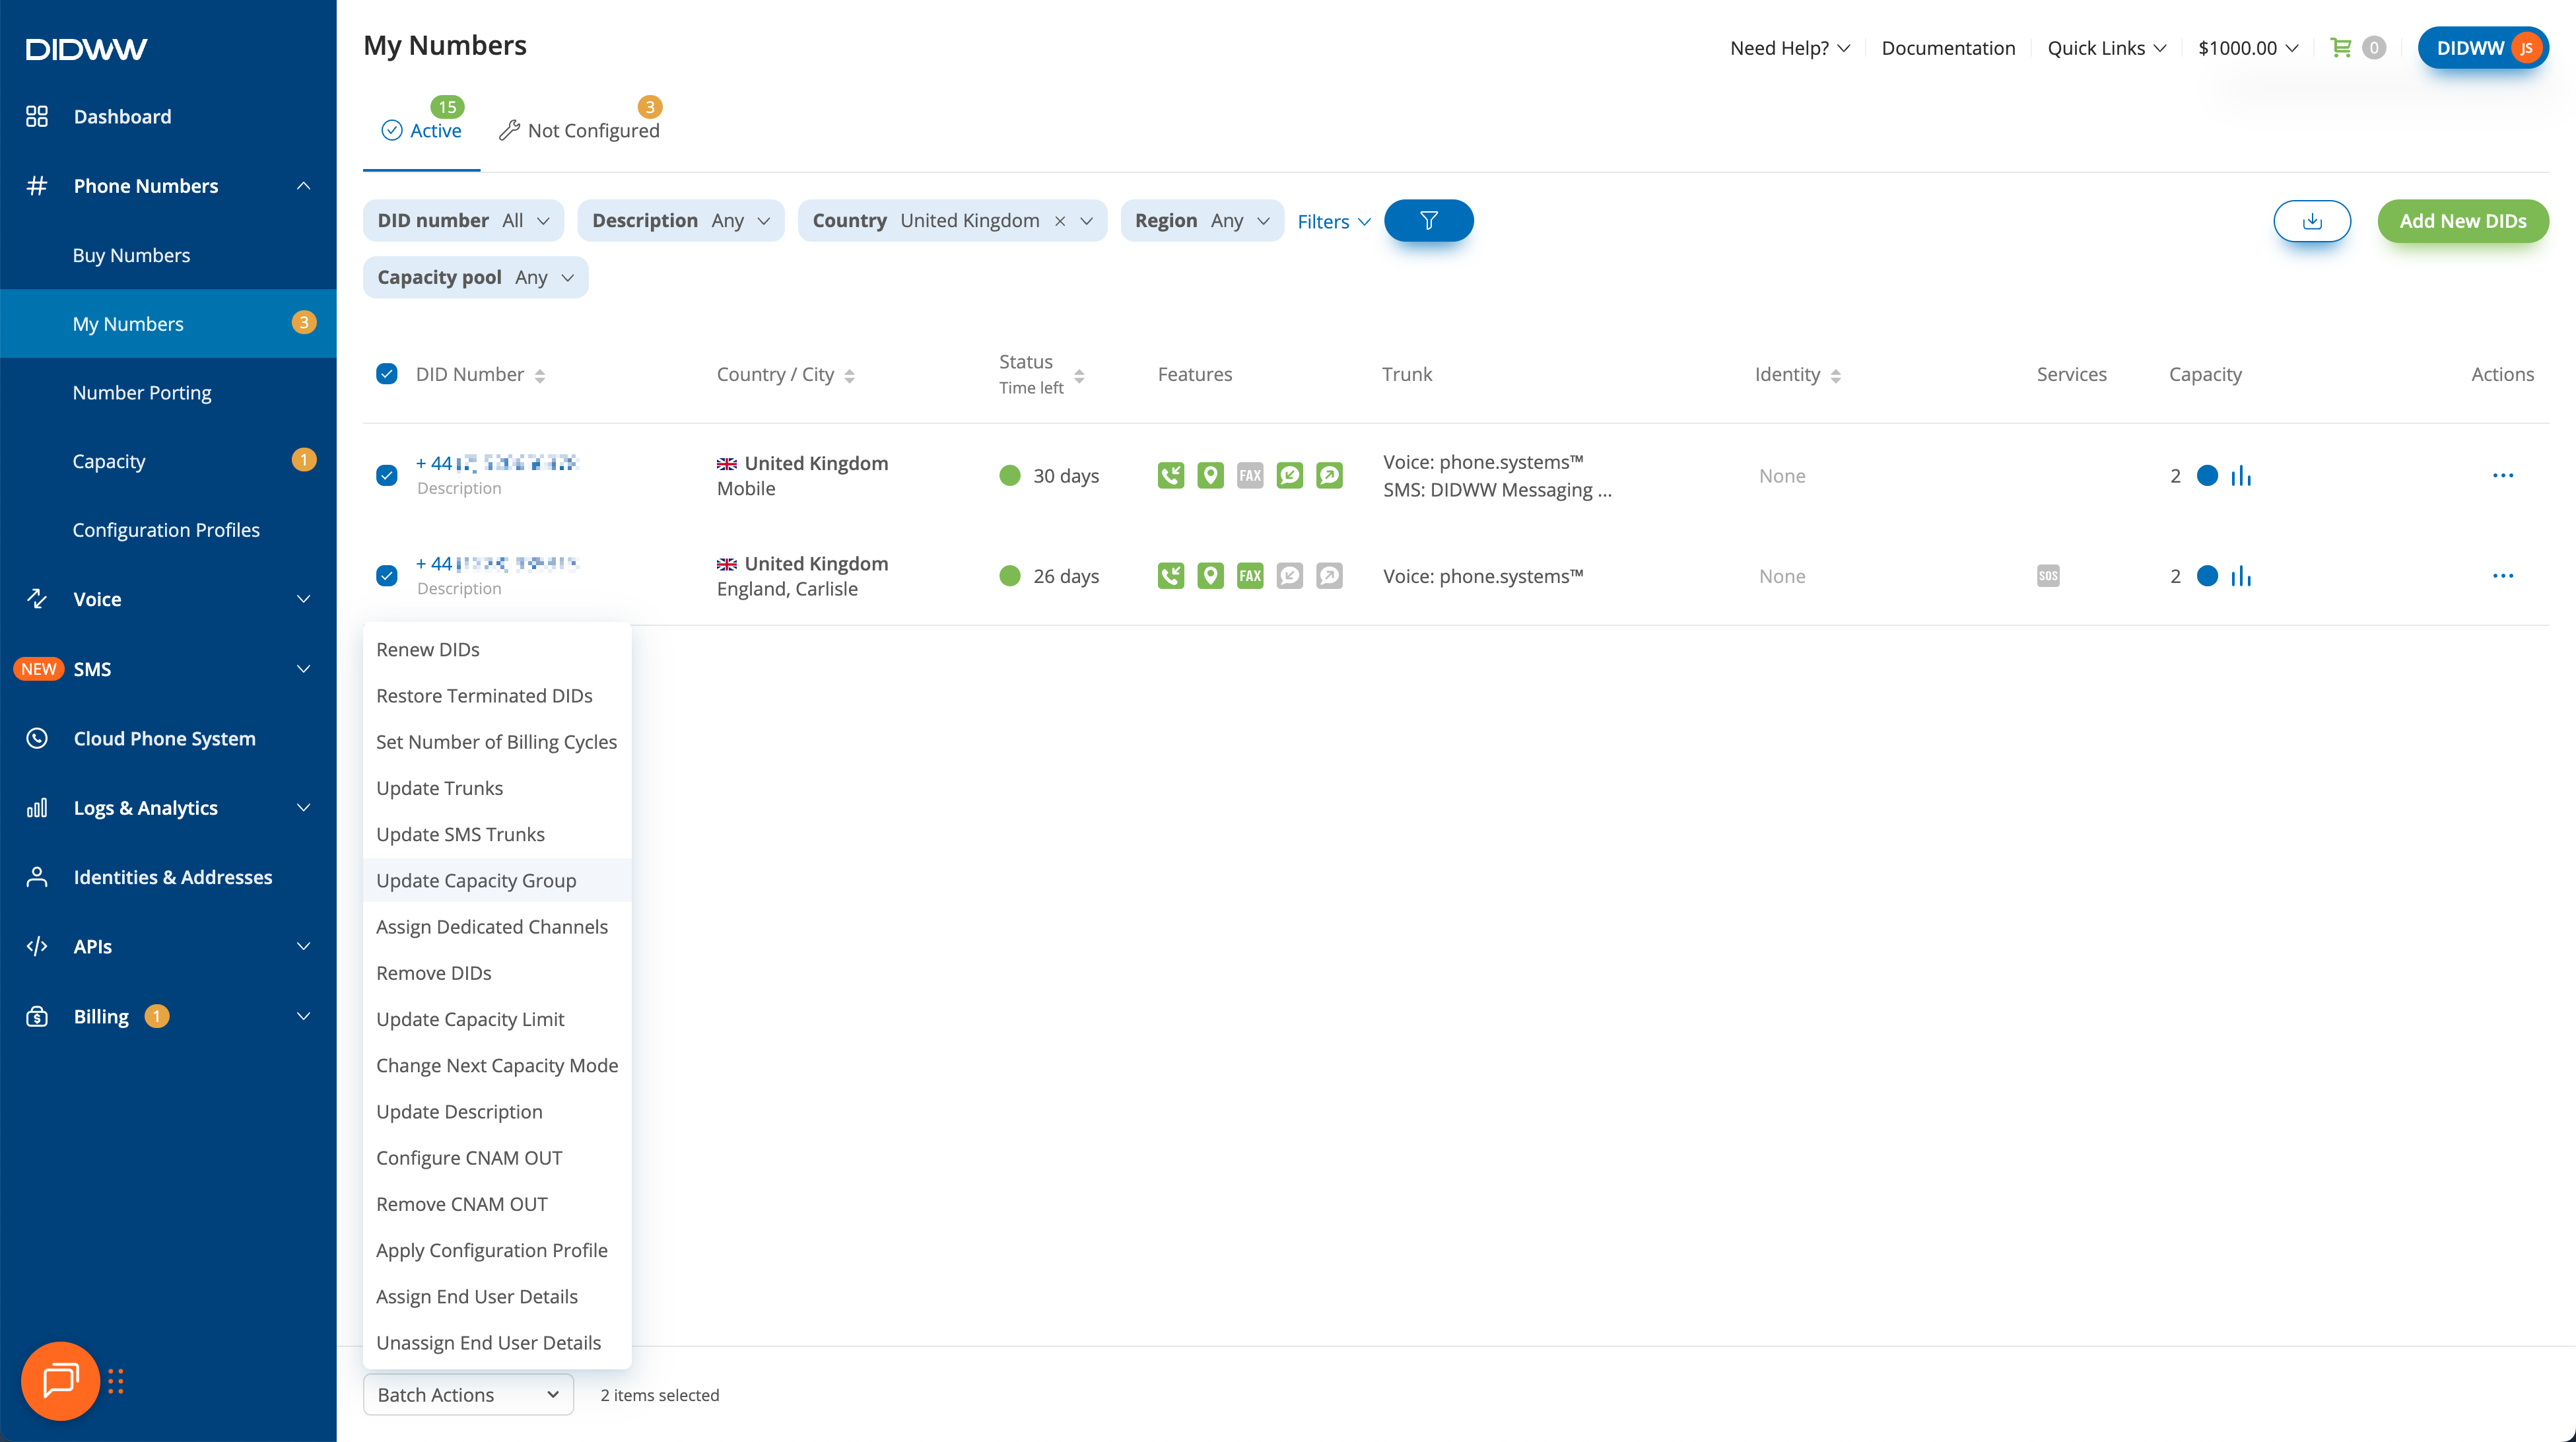This screenshot has width=2576, height=1442.
Task: Sort by Identity column arrows
Action: point(1836,376)
